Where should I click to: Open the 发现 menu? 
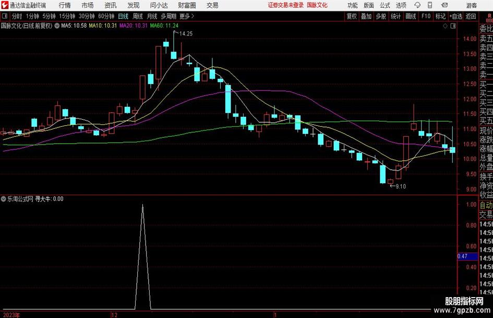[134, 5]
